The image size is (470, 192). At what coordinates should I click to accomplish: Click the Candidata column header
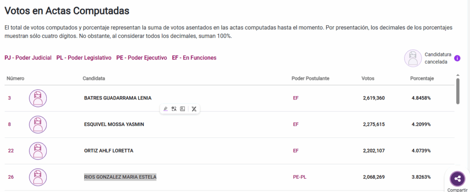tap(94, 78)
